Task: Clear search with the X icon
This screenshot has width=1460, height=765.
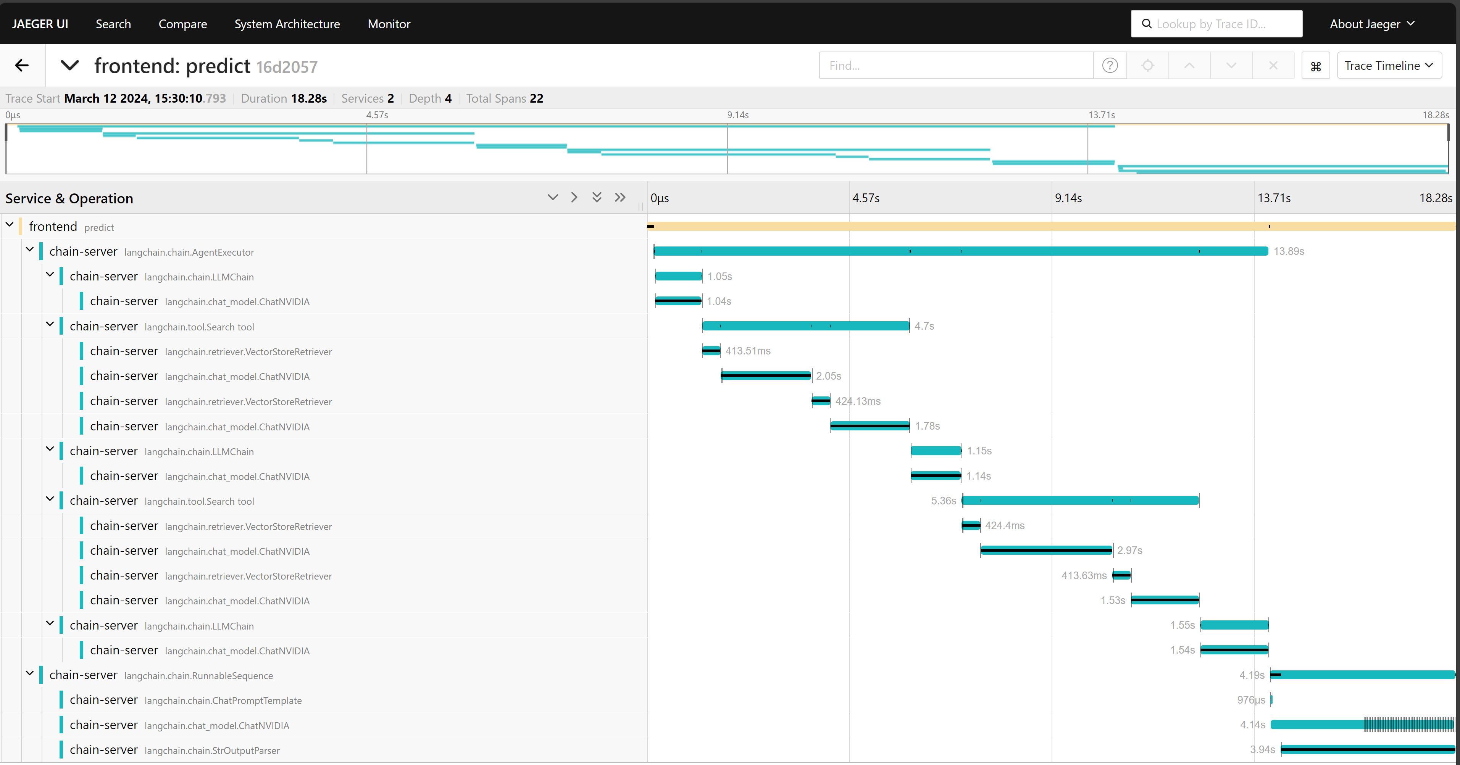Action: point(1273,66)
